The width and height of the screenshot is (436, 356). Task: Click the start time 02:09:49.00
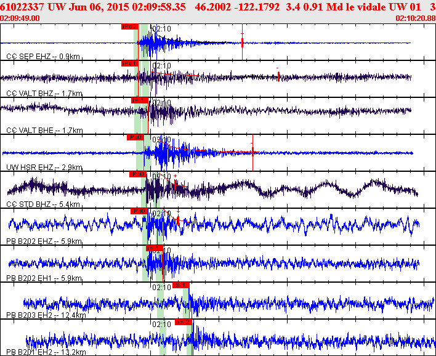(x=20, y=18)
